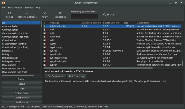Toggle the status checkbox for zynaddsubfx

point(45,54)
